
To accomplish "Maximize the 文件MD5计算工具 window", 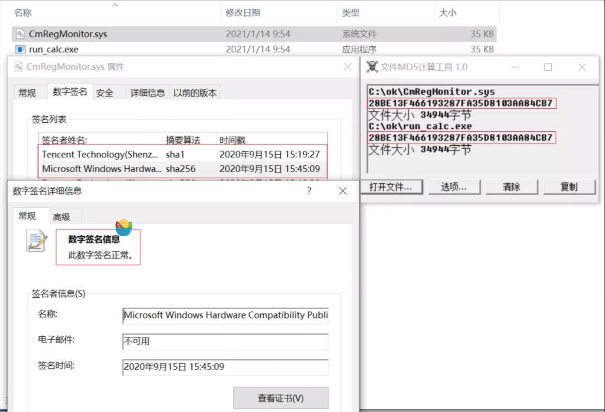I will point(548,67).
